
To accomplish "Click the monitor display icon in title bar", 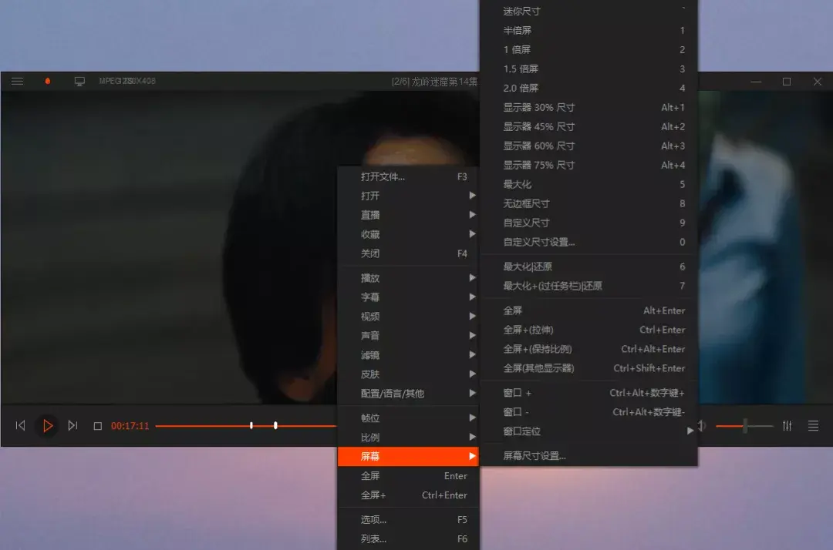I will pyautogui.click(x=79, y=81).
